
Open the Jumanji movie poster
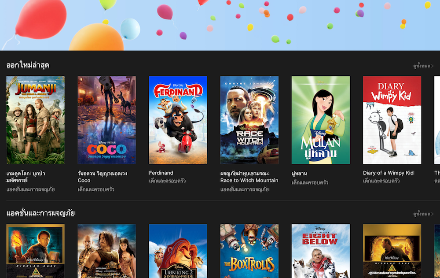[35, 120]
